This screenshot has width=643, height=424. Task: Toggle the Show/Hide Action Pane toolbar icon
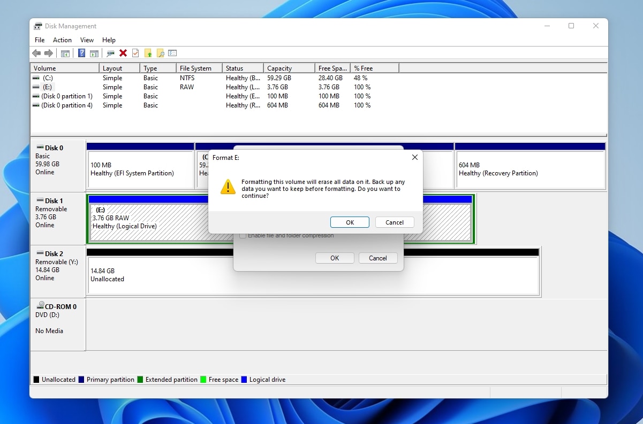click(x=94, y=53)
